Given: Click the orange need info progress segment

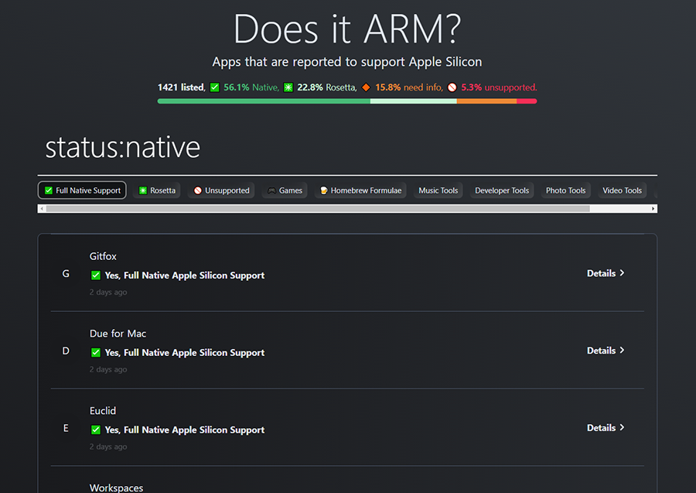Looking at the screenshot, I should pos(486,101).
